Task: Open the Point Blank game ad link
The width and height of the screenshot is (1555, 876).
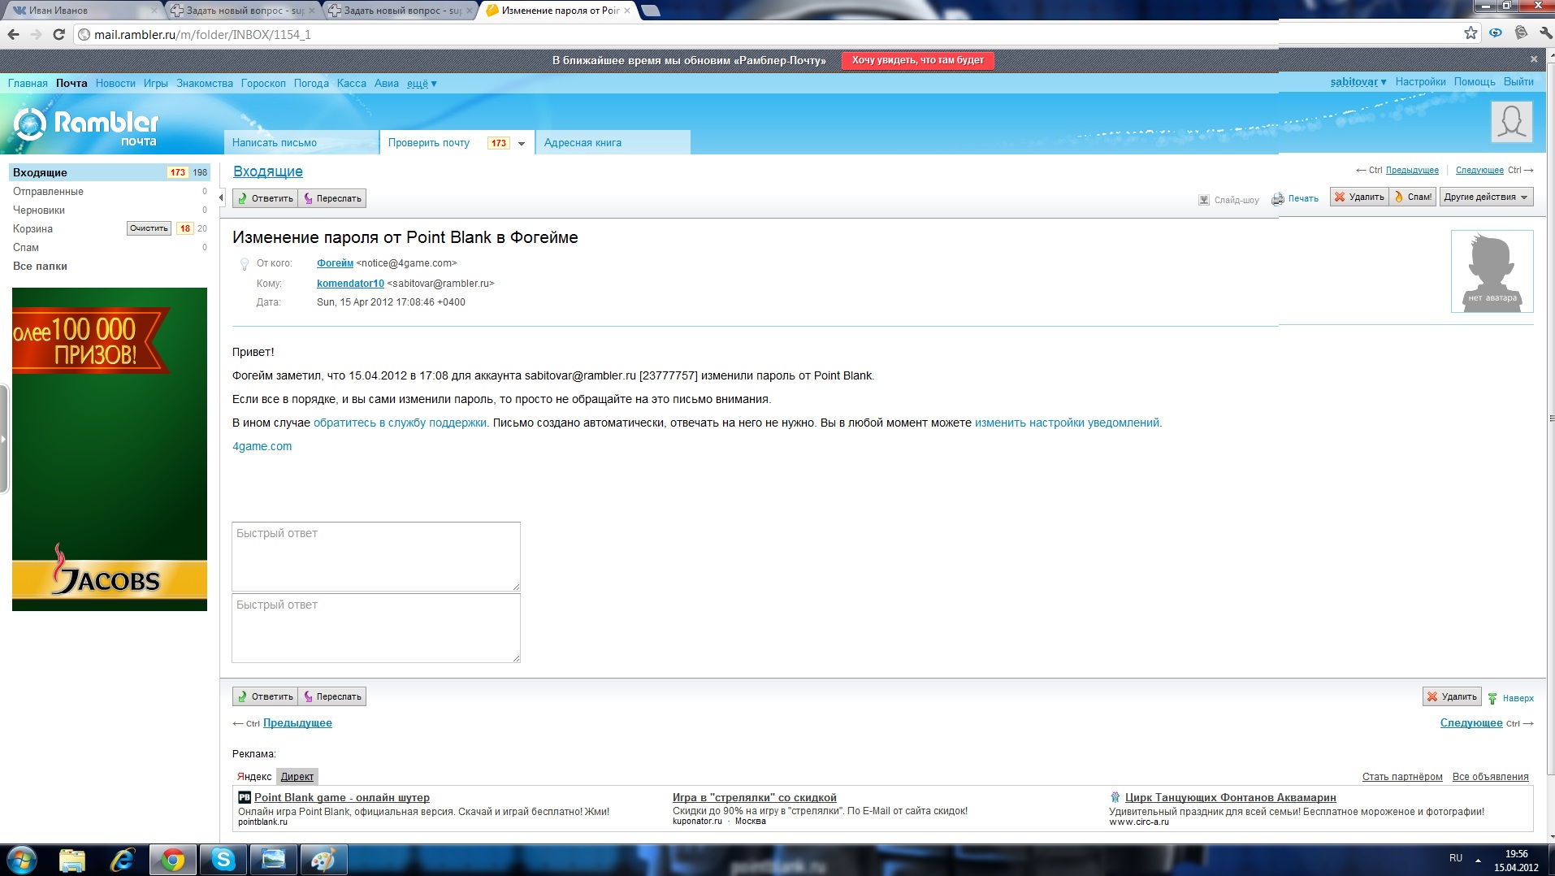Action: pos(342,798)
